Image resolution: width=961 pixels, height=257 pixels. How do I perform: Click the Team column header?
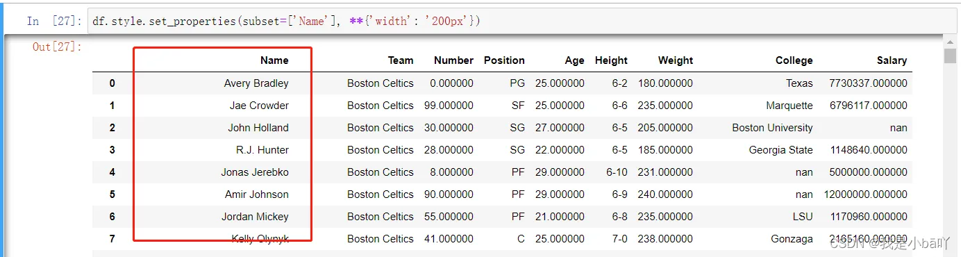coord(401,60)
